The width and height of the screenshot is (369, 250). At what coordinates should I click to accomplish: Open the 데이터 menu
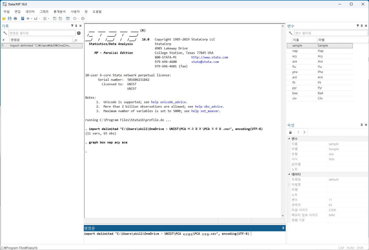pos(30,11)
